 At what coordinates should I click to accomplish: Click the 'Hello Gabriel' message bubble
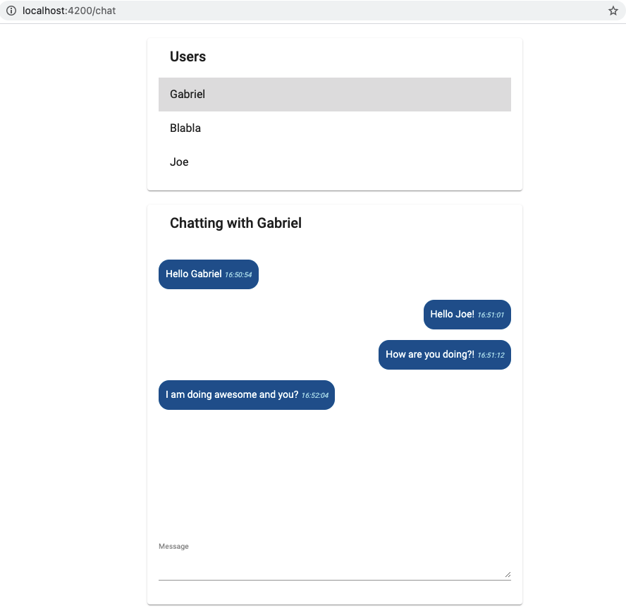click(x=208, y=274)
